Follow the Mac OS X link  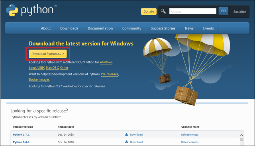(52, 68)
